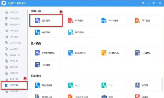
Task: Select the 压缩工具 sidebar entry
Action: click(x=14, y=85)
